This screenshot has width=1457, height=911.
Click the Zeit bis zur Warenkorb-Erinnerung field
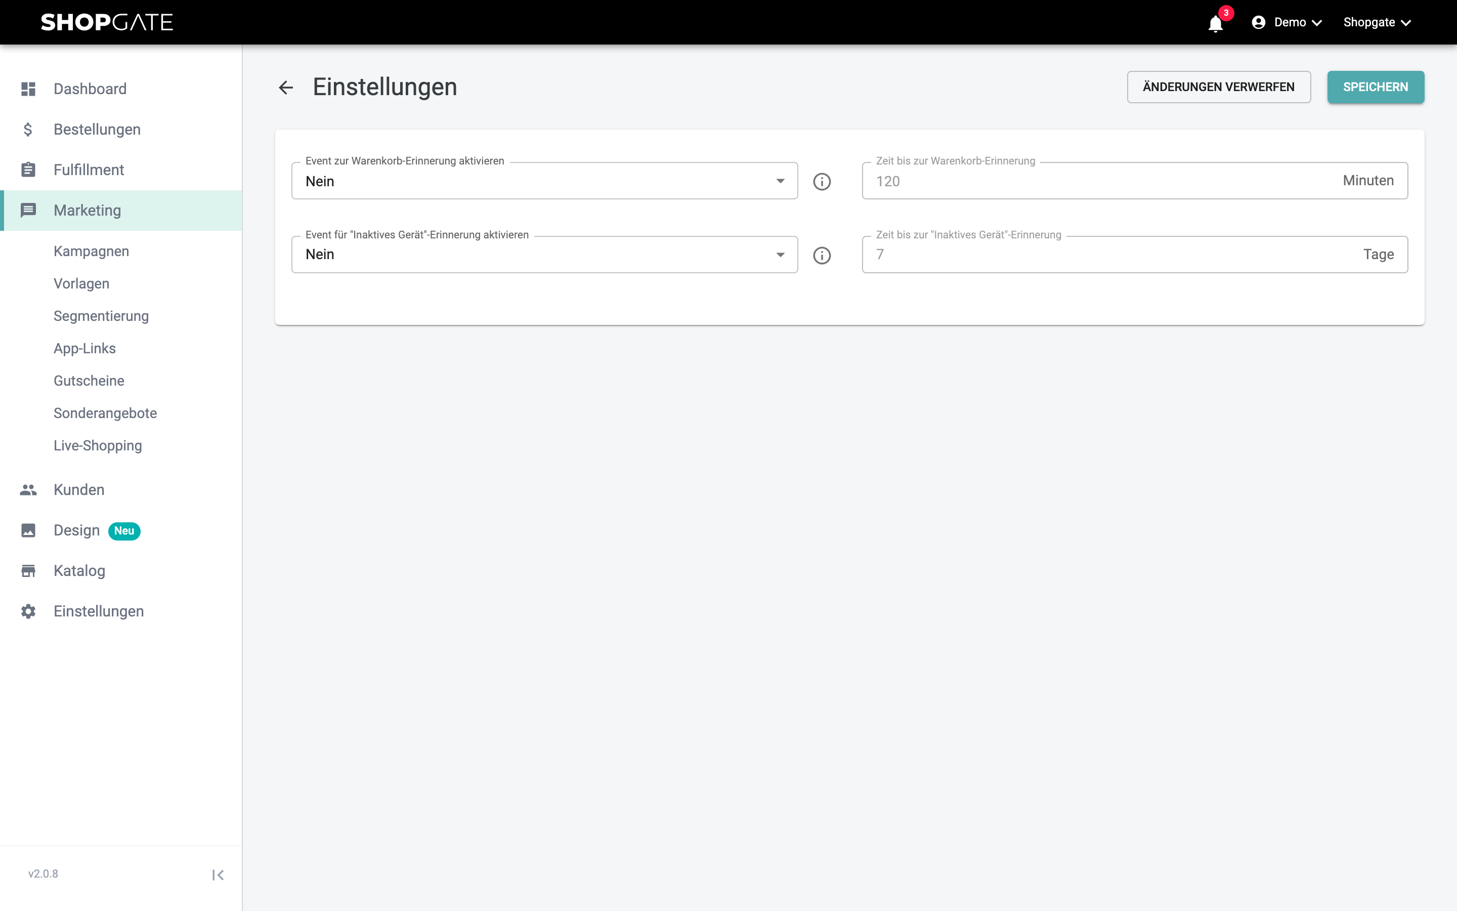(1135, 181)
